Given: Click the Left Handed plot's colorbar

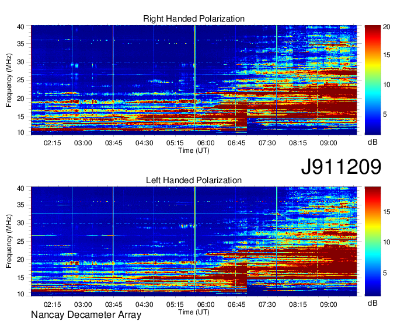Looking at the screenshot, I should click(x=372, y=242).
